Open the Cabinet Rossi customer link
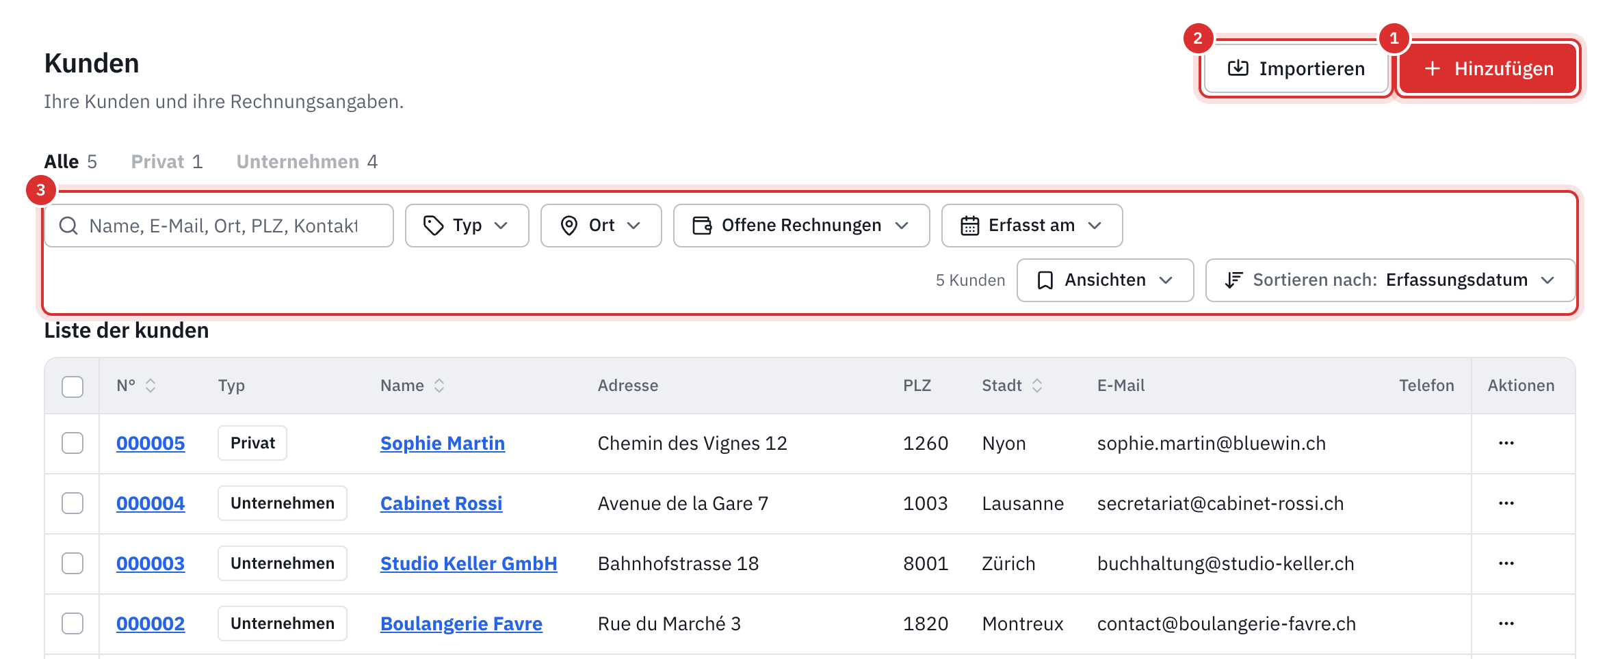 (x=441, y=504)
